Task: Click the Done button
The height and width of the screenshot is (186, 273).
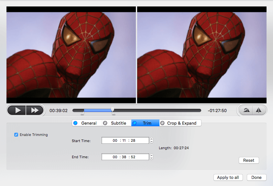Action: point(256,178)
